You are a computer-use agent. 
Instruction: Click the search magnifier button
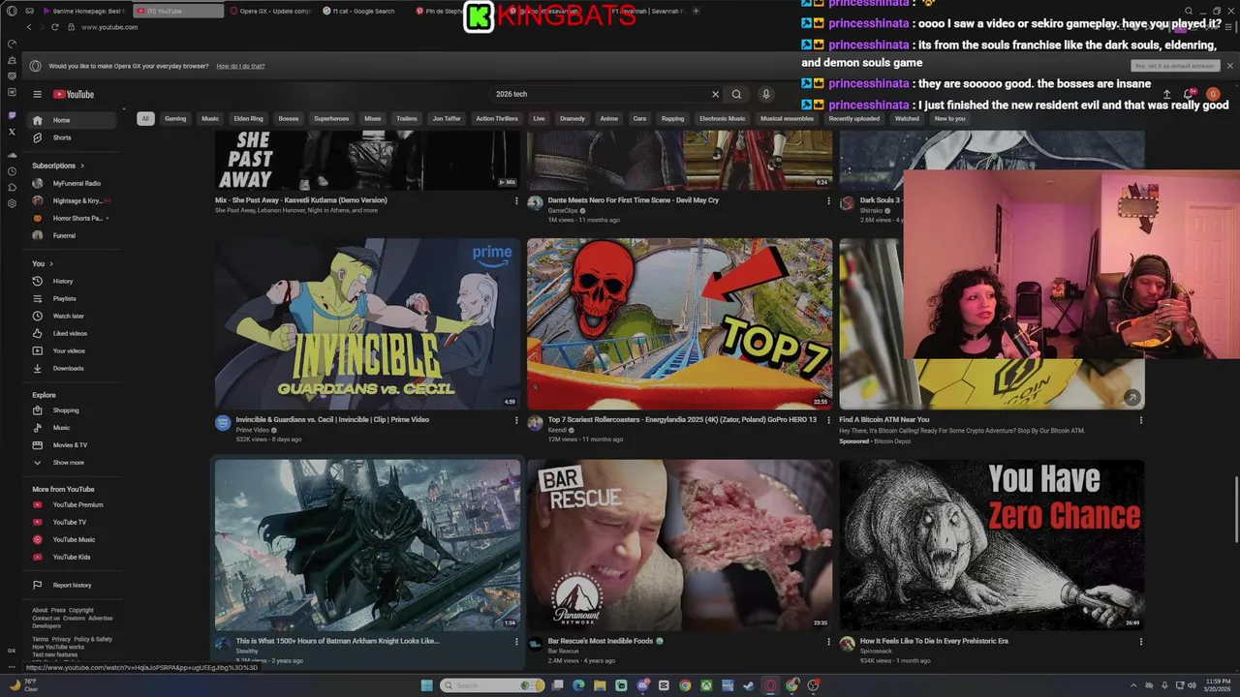[736, 94]
